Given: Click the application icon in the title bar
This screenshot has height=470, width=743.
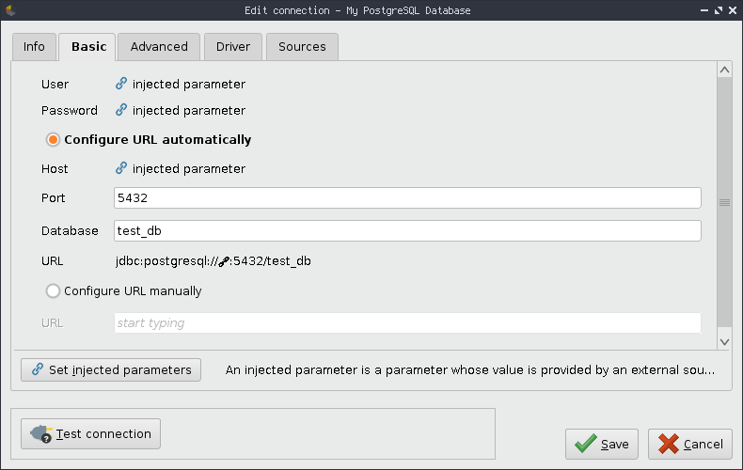Looking at the screenshot, I should coord(10,10).
